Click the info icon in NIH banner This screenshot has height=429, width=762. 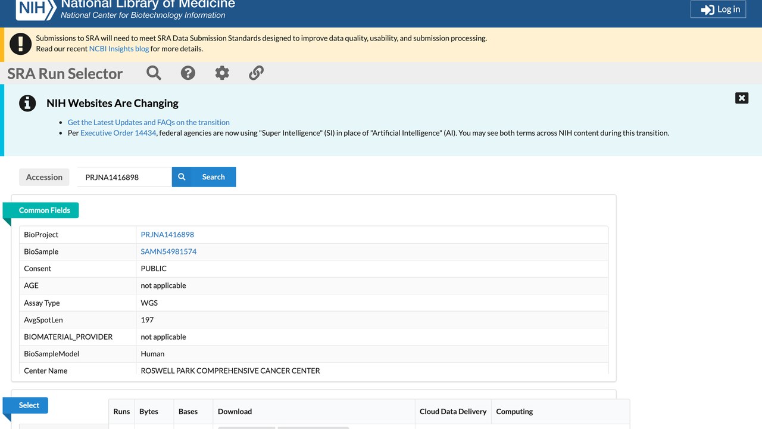pyautogui.click(x=27, y=103)
